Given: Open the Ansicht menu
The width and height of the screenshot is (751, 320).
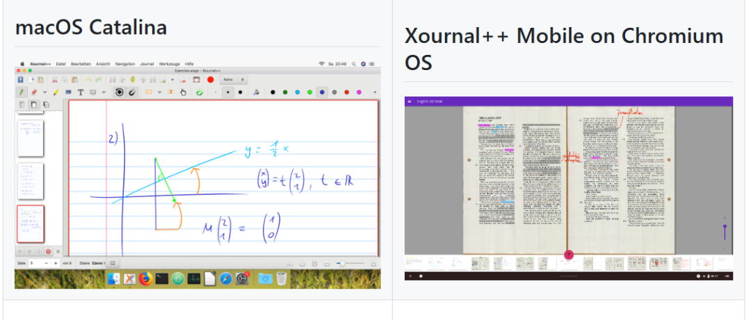Looking at the screenshot, I should click(x=103, y=63).
